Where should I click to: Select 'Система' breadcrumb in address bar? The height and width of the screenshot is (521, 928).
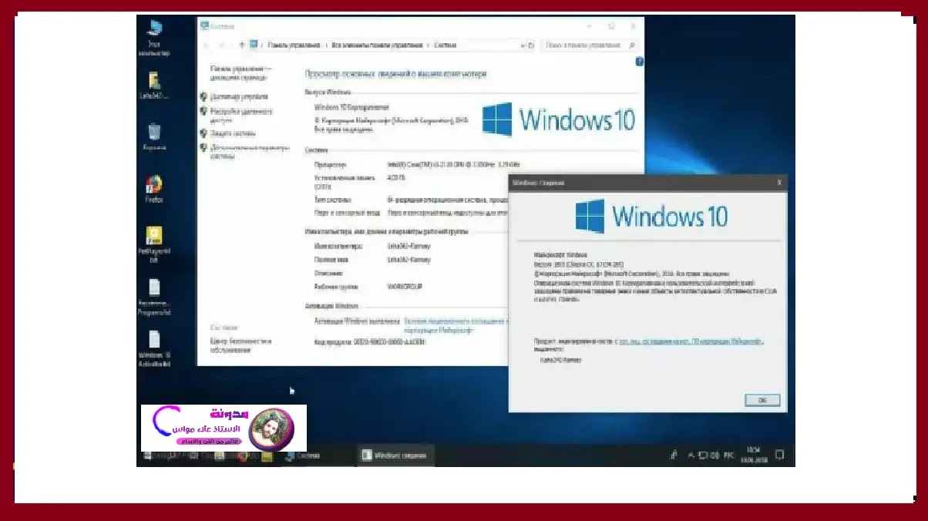click(445, 45)
